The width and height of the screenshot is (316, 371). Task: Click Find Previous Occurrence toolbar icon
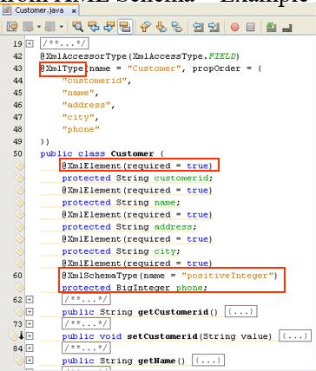[x=94, y=27]
